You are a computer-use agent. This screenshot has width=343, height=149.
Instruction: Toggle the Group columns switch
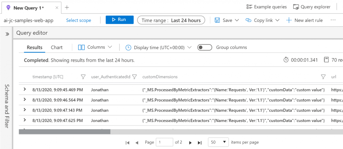pyautogui.click(x=204, y=48)
